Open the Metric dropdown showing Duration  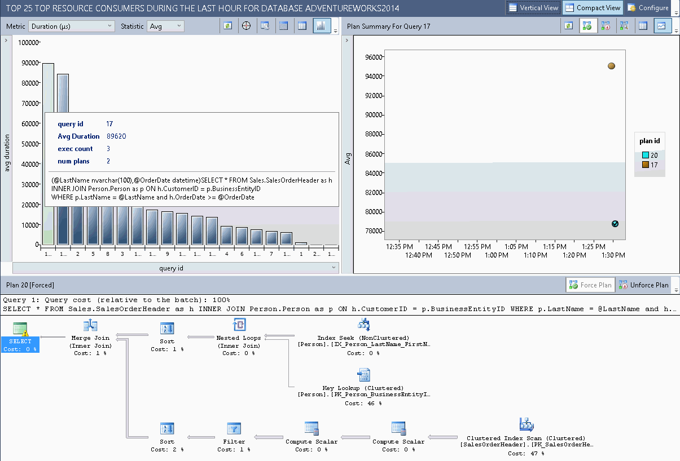[71, 26]
